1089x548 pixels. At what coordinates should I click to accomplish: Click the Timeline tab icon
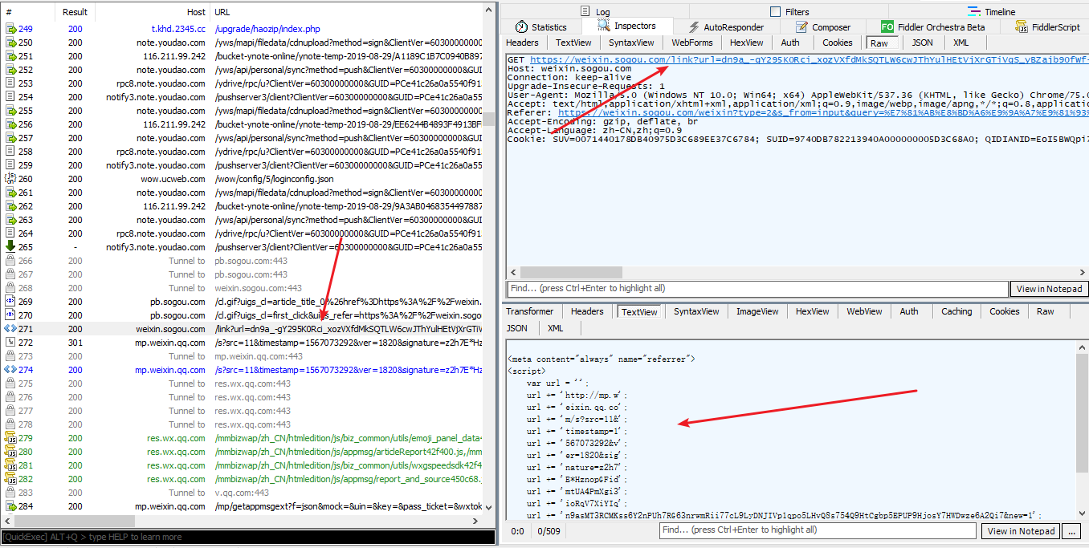973,12
